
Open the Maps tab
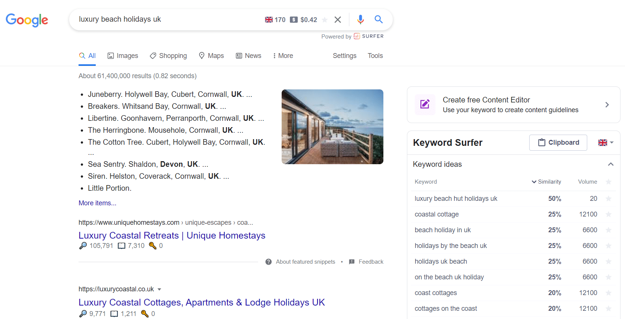[211, 56]
